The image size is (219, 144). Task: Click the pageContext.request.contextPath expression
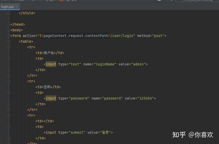click(76, 36)
